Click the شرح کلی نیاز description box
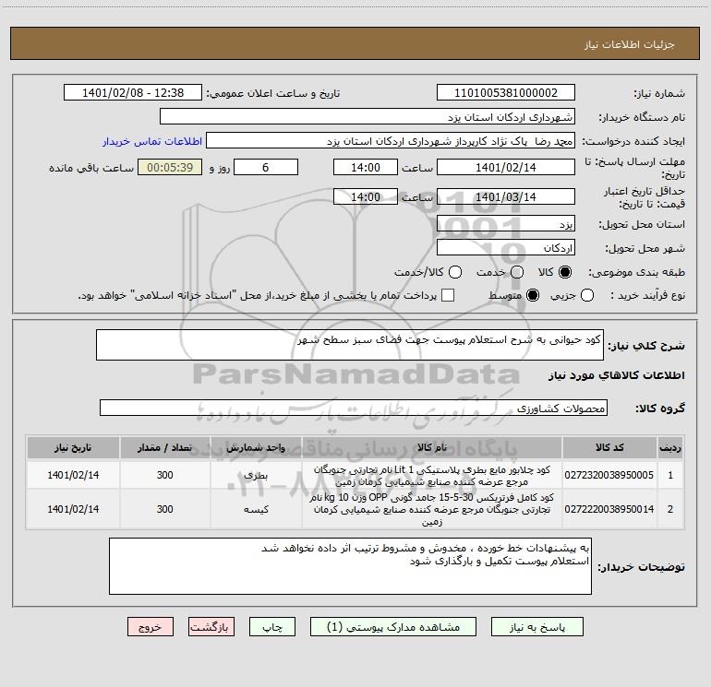Screen dimensions: 711x687 (x=350, y=345)
